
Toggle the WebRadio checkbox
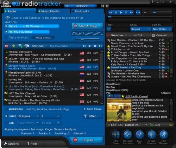click(7, 109)
